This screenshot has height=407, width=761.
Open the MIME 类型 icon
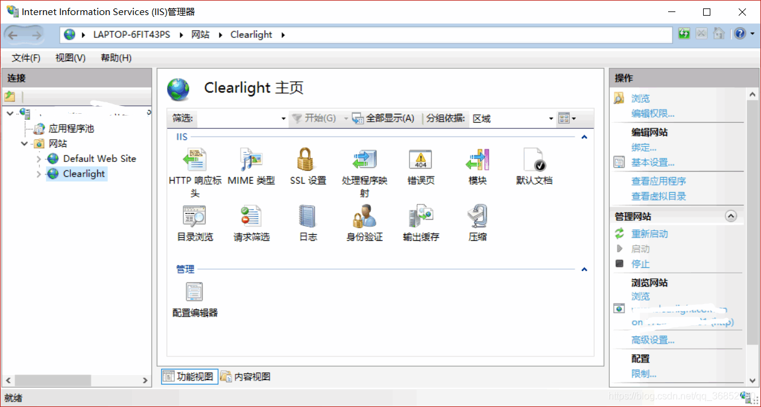(251, 160)
